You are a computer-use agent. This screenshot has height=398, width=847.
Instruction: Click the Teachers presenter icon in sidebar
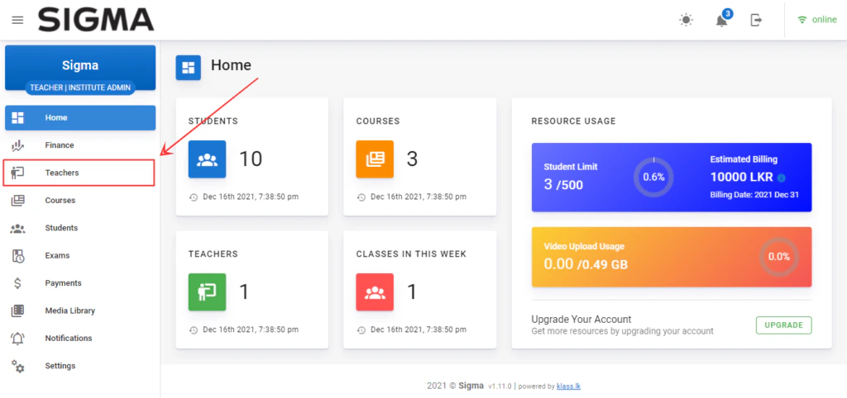click(x=18, y=173)
